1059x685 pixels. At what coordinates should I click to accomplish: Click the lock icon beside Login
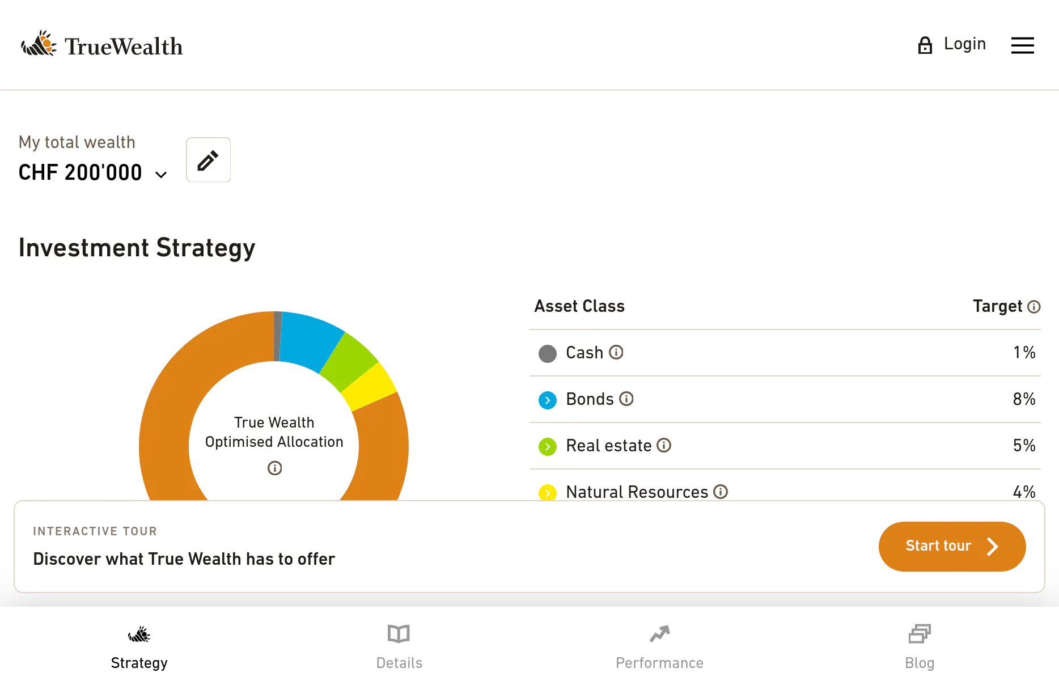coord(925,45)
